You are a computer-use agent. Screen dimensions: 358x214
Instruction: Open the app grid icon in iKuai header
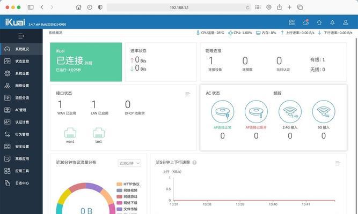click(x=291, y=22)
